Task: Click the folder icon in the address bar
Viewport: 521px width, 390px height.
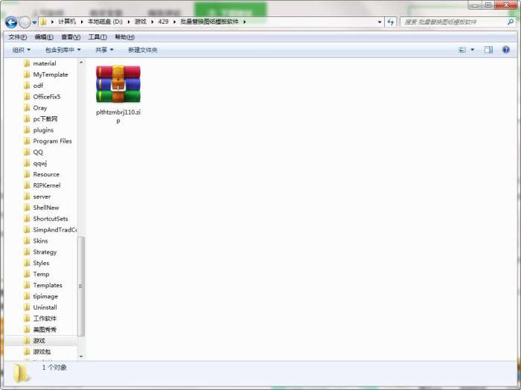Action: point(43,22)
